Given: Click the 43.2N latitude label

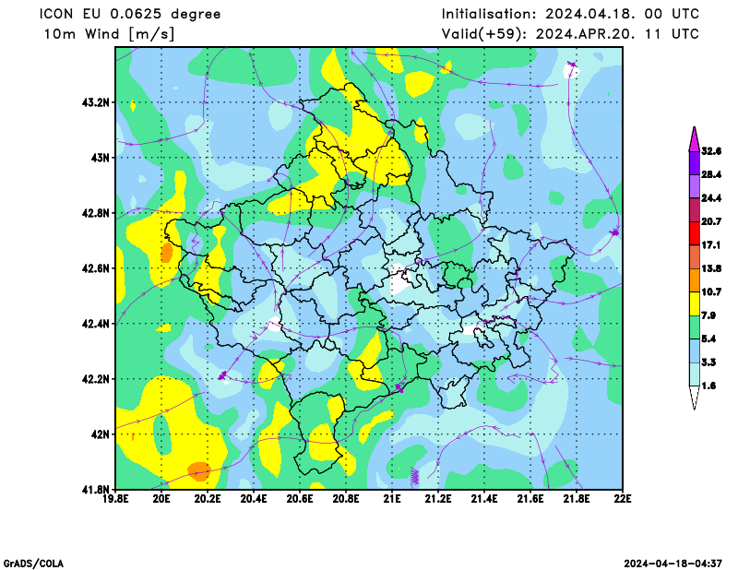Looking at the screenshot, I should 96,102.
